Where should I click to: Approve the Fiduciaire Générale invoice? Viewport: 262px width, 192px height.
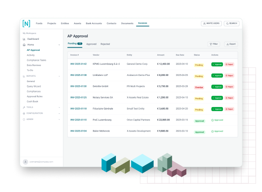pyautogui.click(x=217, y=109)
